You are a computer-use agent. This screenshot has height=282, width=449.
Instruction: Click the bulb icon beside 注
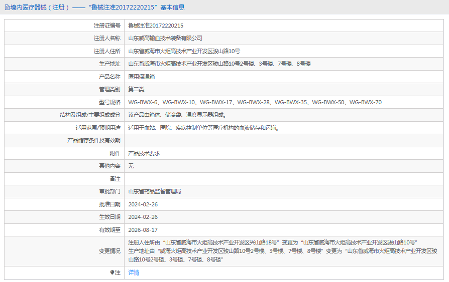tap(113, 272)
